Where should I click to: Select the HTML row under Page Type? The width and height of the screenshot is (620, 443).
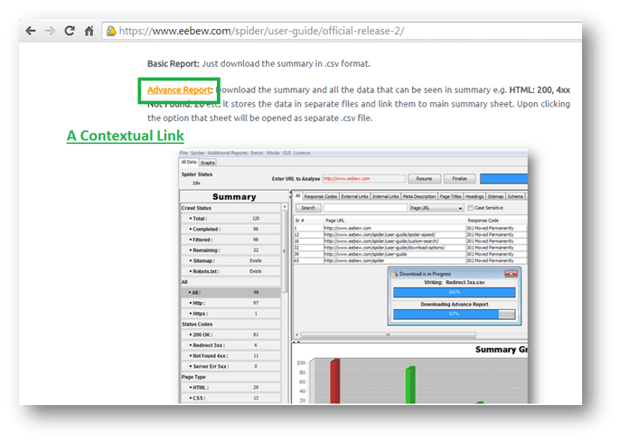coord(231,388)
